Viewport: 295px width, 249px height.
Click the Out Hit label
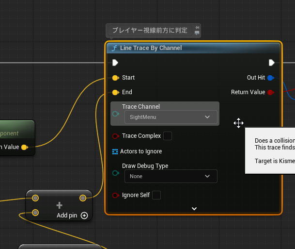pyautogui.click(x=256, y=78)
